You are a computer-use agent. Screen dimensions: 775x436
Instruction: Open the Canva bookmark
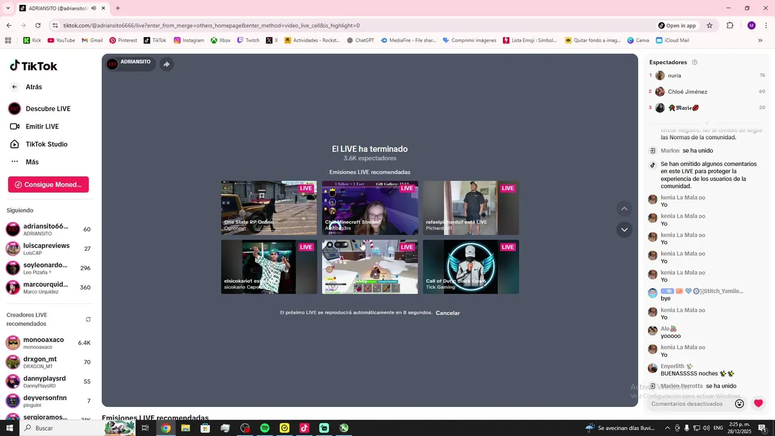pos(638,41)
